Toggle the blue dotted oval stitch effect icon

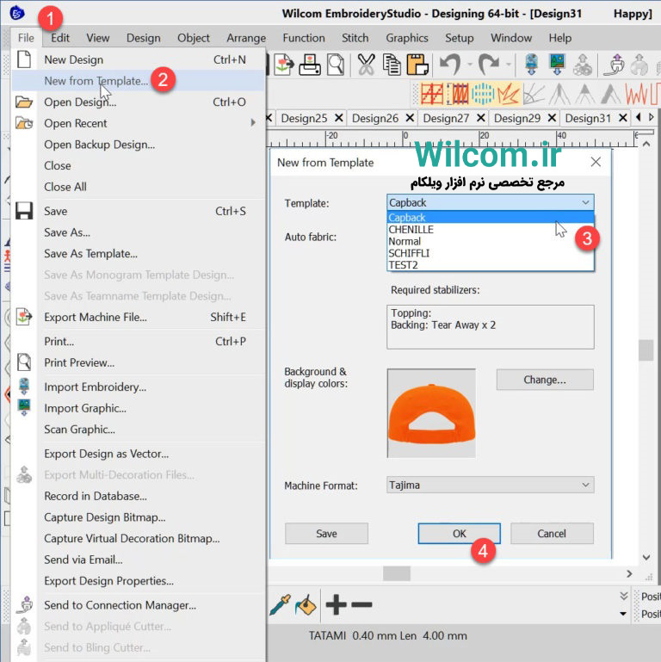[x=483, y=93]
